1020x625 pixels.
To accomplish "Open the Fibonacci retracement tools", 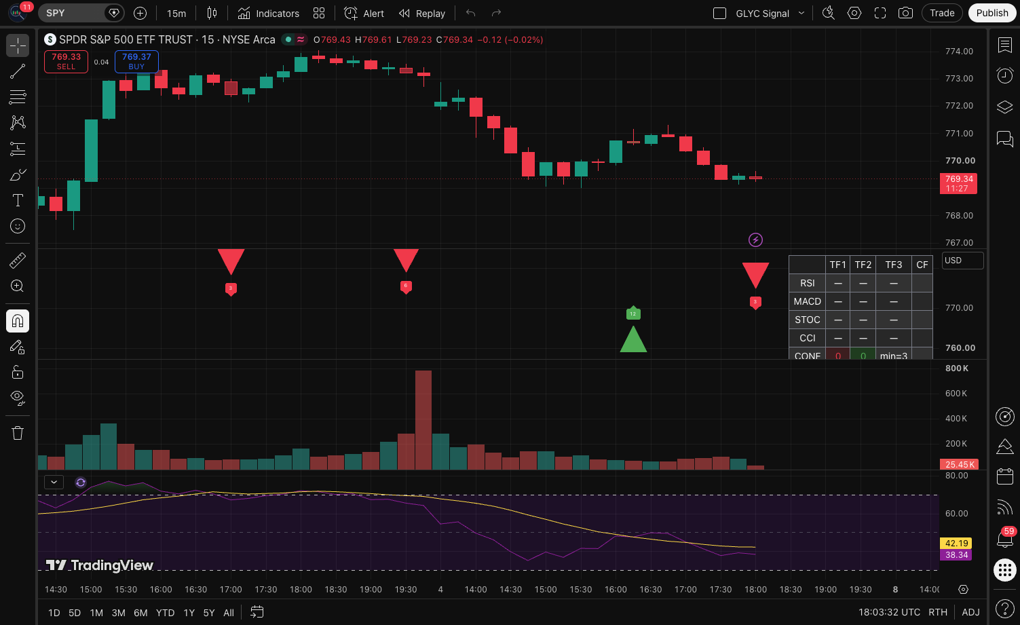I will tap(18, 97).
